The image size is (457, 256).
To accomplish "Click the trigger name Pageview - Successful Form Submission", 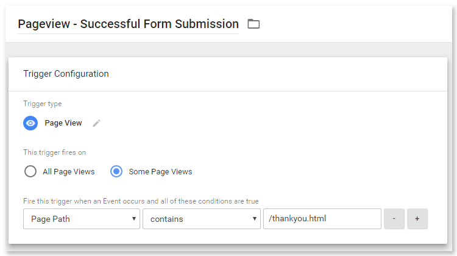I will (128, 24).
